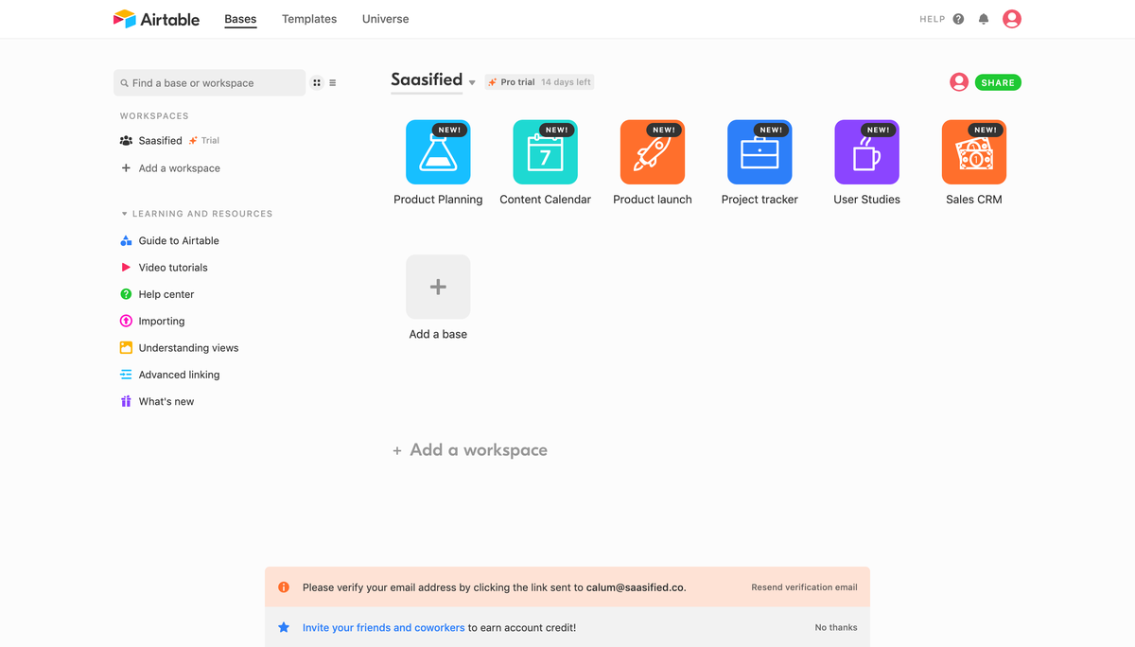Open the Guide to Airtable link
The height and width of the screenshot is (647, 1135).
tap(179, 241)
